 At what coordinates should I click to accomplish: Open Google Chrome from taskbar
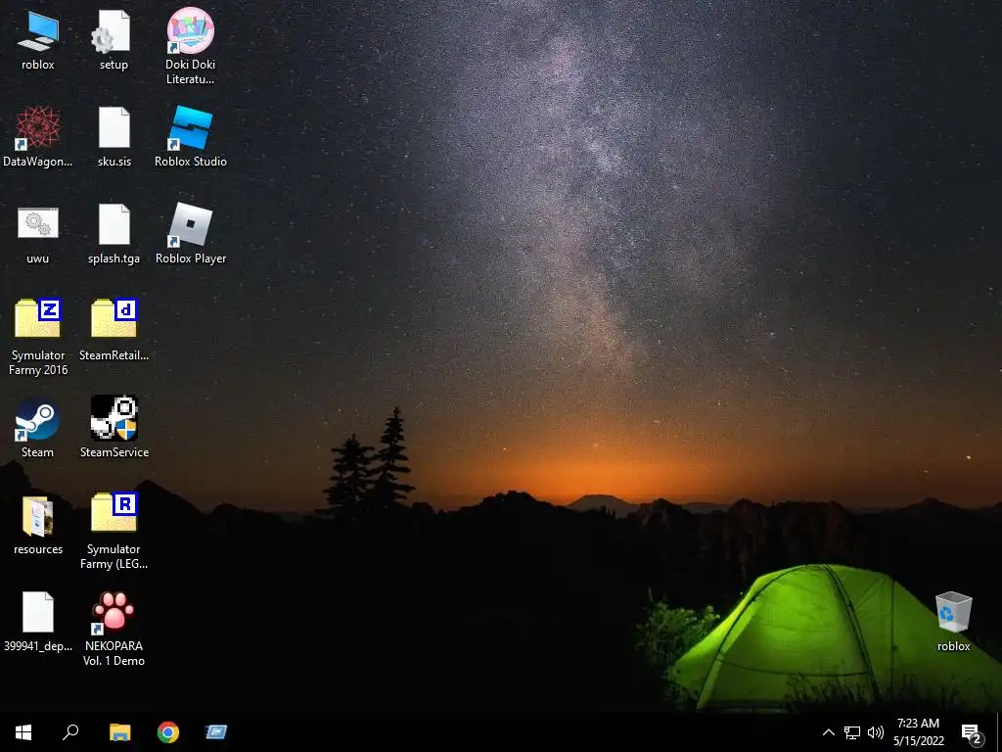(x=168, y=732)
